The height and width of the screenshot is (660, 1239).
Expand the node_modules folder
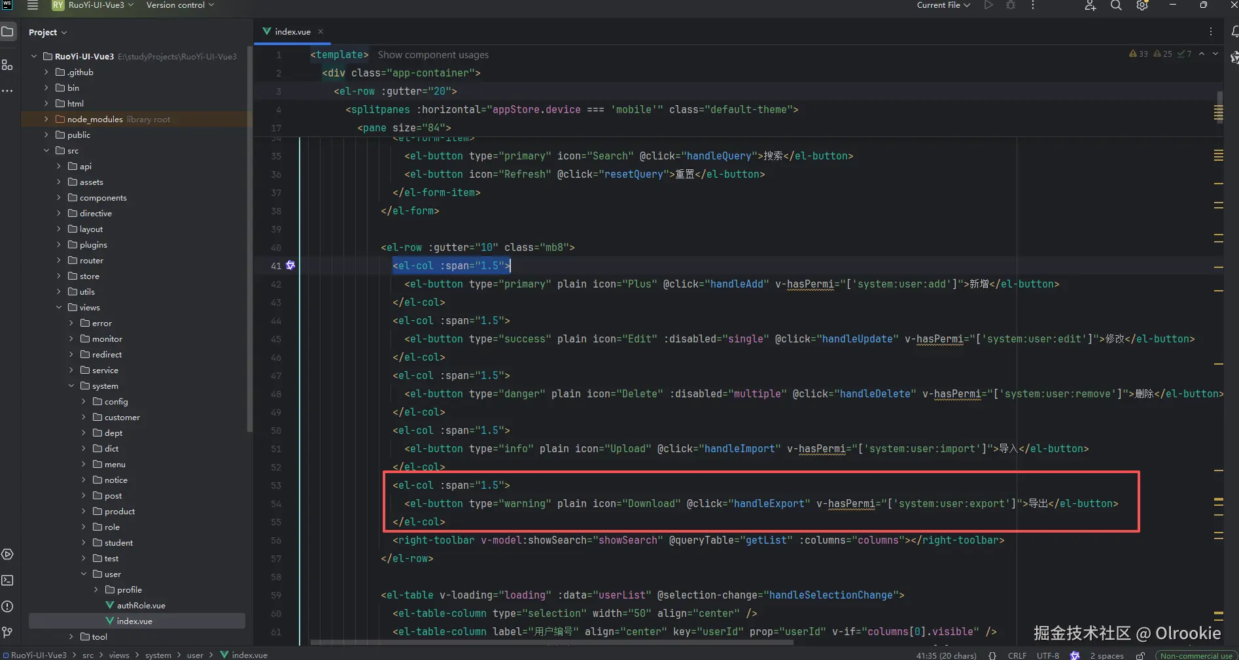(x=46, y=119)
